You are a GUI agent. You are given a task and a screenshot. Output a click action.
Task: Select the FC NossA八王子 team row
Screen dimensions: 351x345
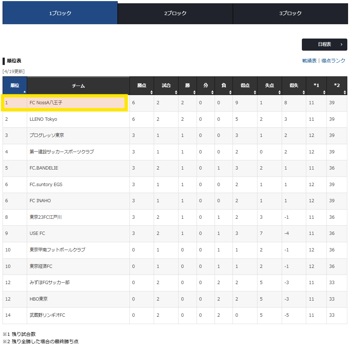click(x=65, y=103)
